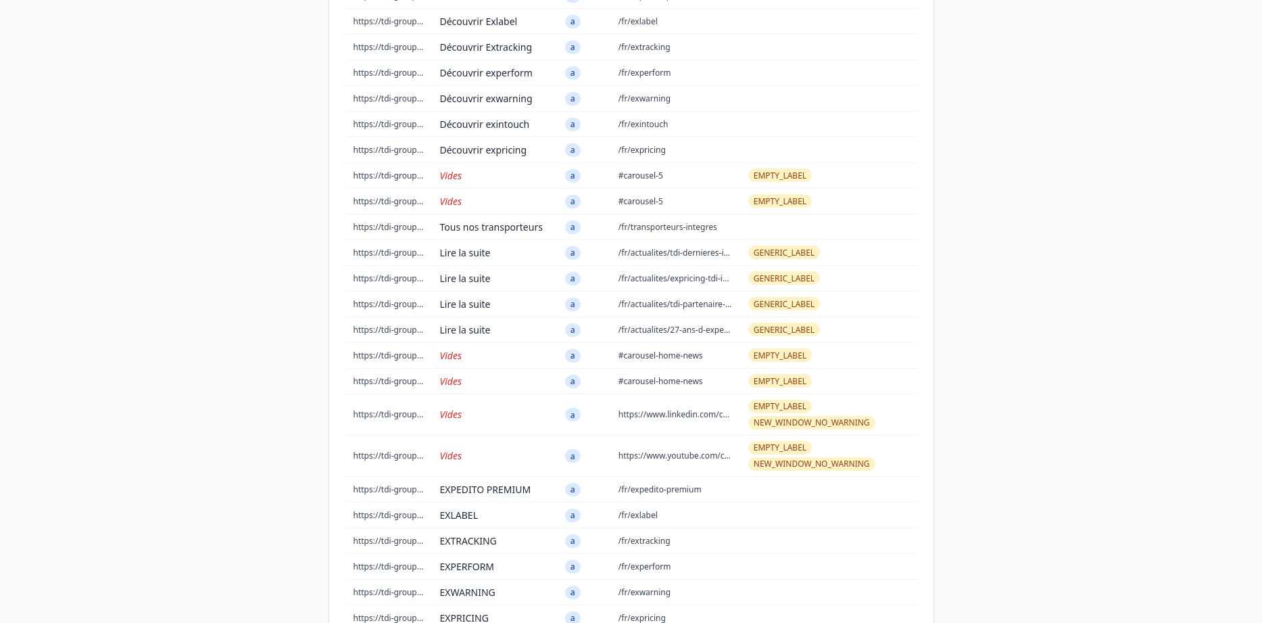Select the page URL in EXPEDITO PREMIUM row
Screen dimensions: 1262x623
388,490
